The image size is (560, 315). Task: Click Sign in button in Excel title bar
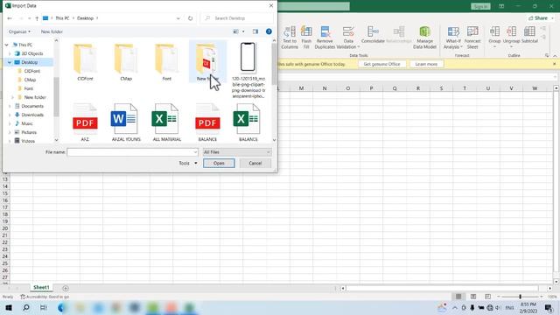[x=480, y=6]
